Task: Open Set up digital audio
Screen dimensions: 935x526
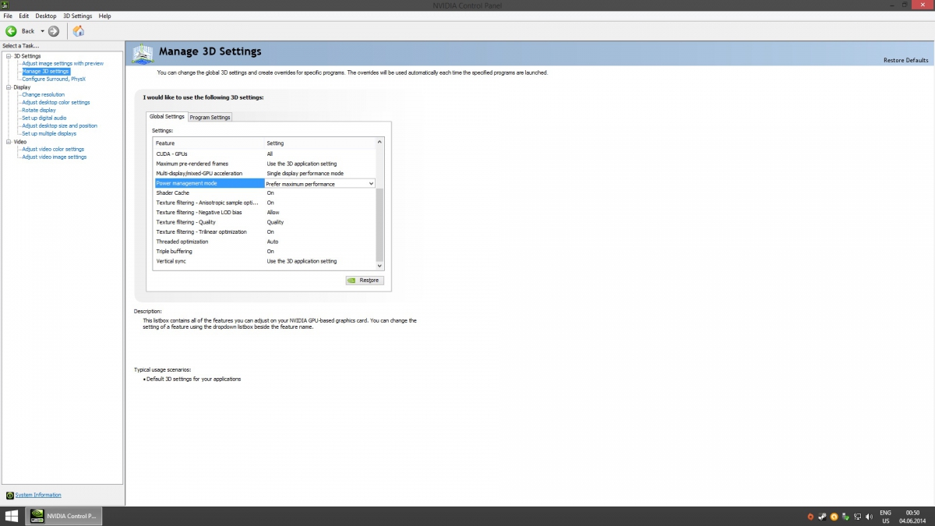Action: (44, 118)
